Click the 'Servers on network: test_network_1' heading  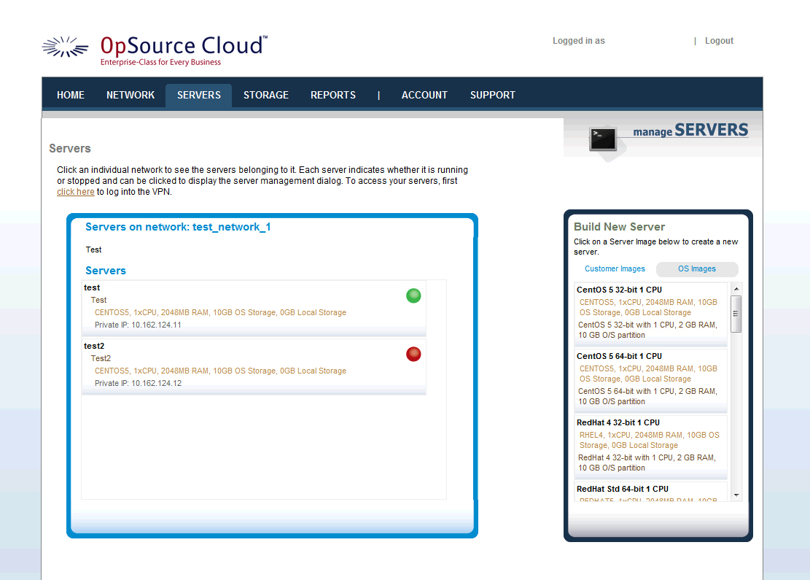[x=178, y=227]
